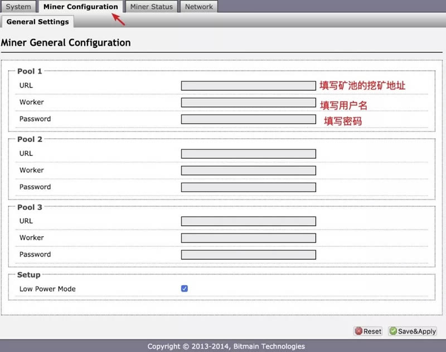Screen dimensions: 446x352
Task: Click the red Reset icon
Action: [358, 331]
